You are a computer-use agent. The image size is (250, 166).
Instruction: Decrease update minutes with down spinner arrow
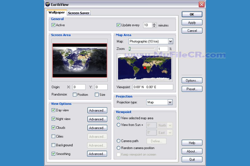coord(154,26)
